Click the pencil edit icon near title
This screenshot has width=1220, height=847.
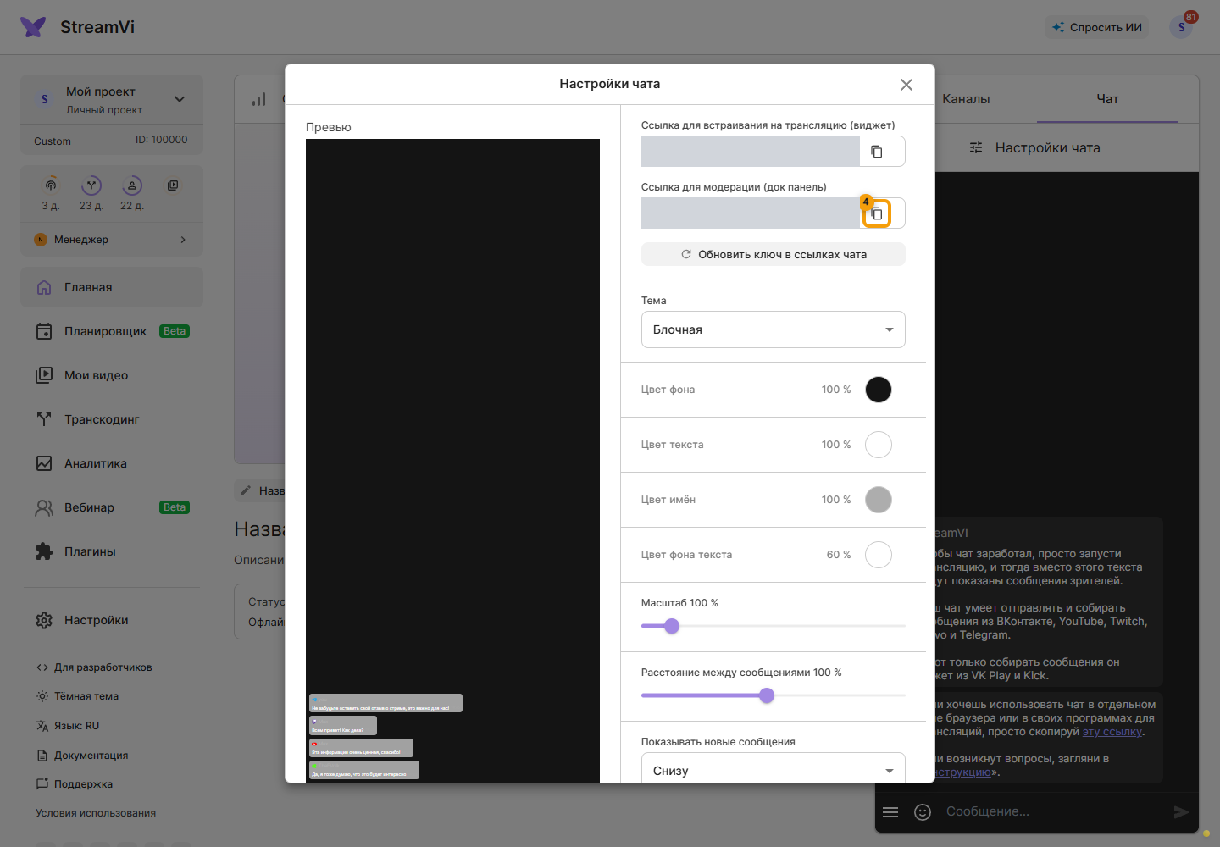tap(246, 490)
